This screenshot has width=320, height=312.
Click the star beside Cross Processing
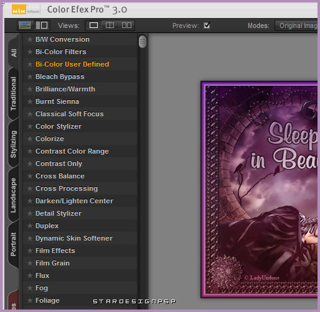coord(30,188)
